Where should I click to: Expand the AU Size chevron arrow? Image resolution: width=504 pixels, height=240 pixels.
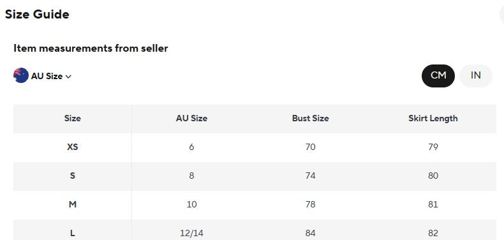pyautogui.click(x=68, y=77)
